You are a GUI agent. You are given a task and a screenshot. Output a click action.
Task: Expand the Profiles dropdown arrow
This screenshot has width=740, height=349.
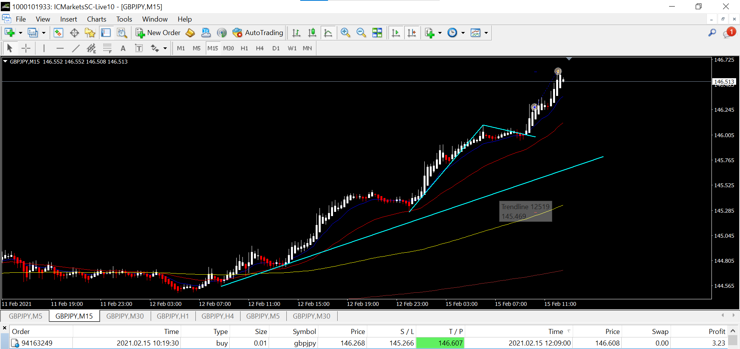pyautogui.click(x=44, y=33)
